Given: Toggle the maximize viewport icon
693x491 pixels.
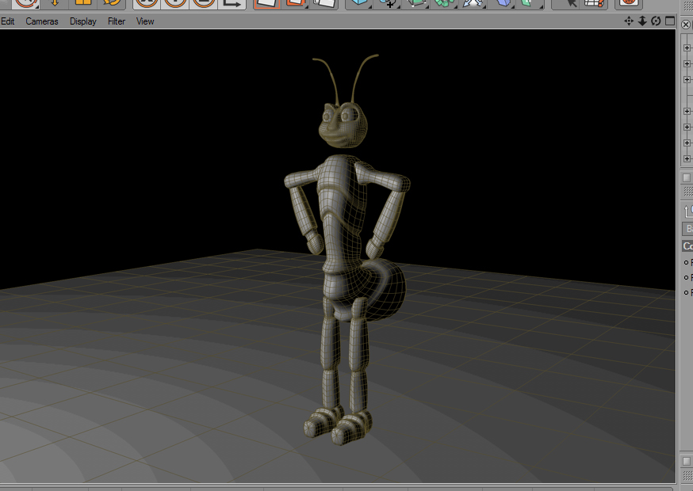Looking at the screenshot, I should pyautogui.click(x=670, y=21).
